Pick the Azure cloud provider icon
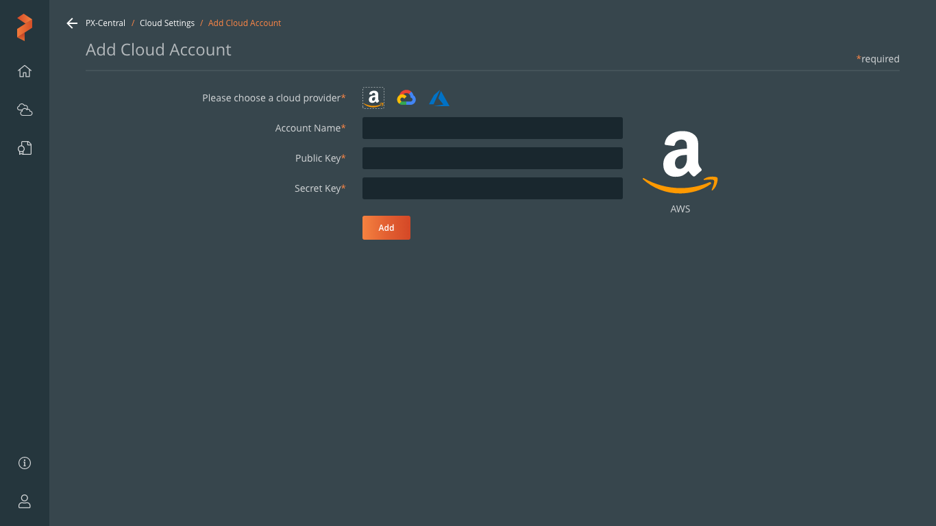 click(x=439, y=99)
